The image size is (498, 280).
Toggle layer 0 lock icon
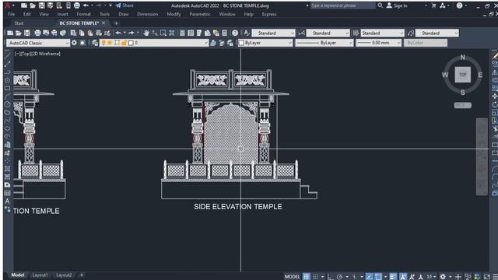124,43
